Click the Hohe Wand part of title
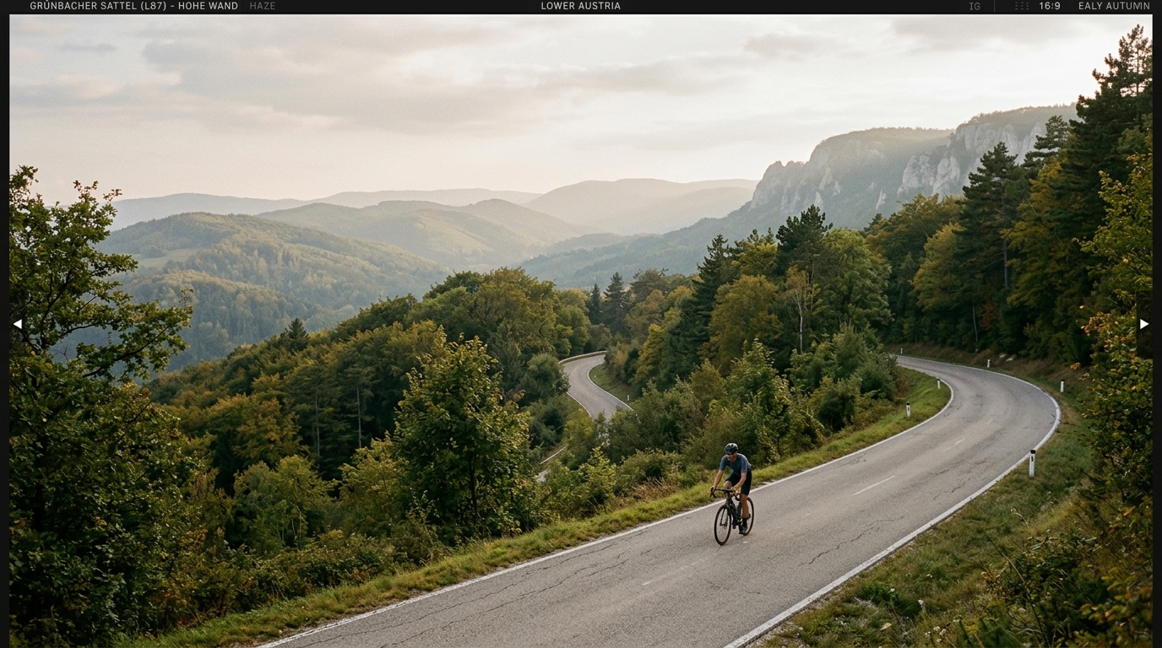Screen dimensions: 1162x648 coord(208,6)
